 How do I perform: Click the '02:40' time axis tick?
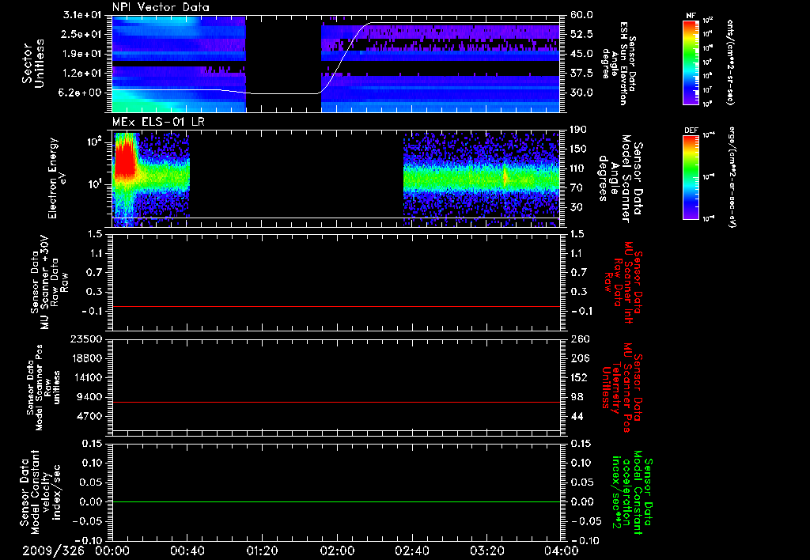click(411, 551)
